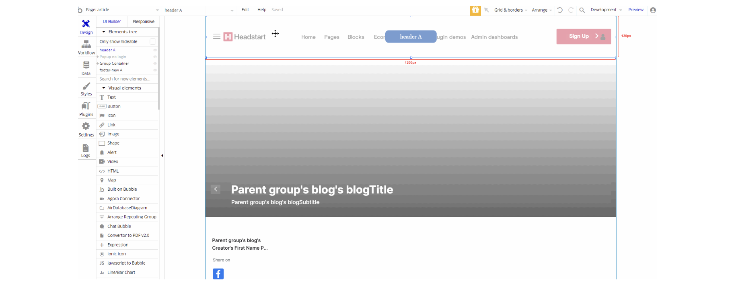The width and height of the screenshot is (736, 285).
Task: Click the Preview link
Action: coord(636,10)
